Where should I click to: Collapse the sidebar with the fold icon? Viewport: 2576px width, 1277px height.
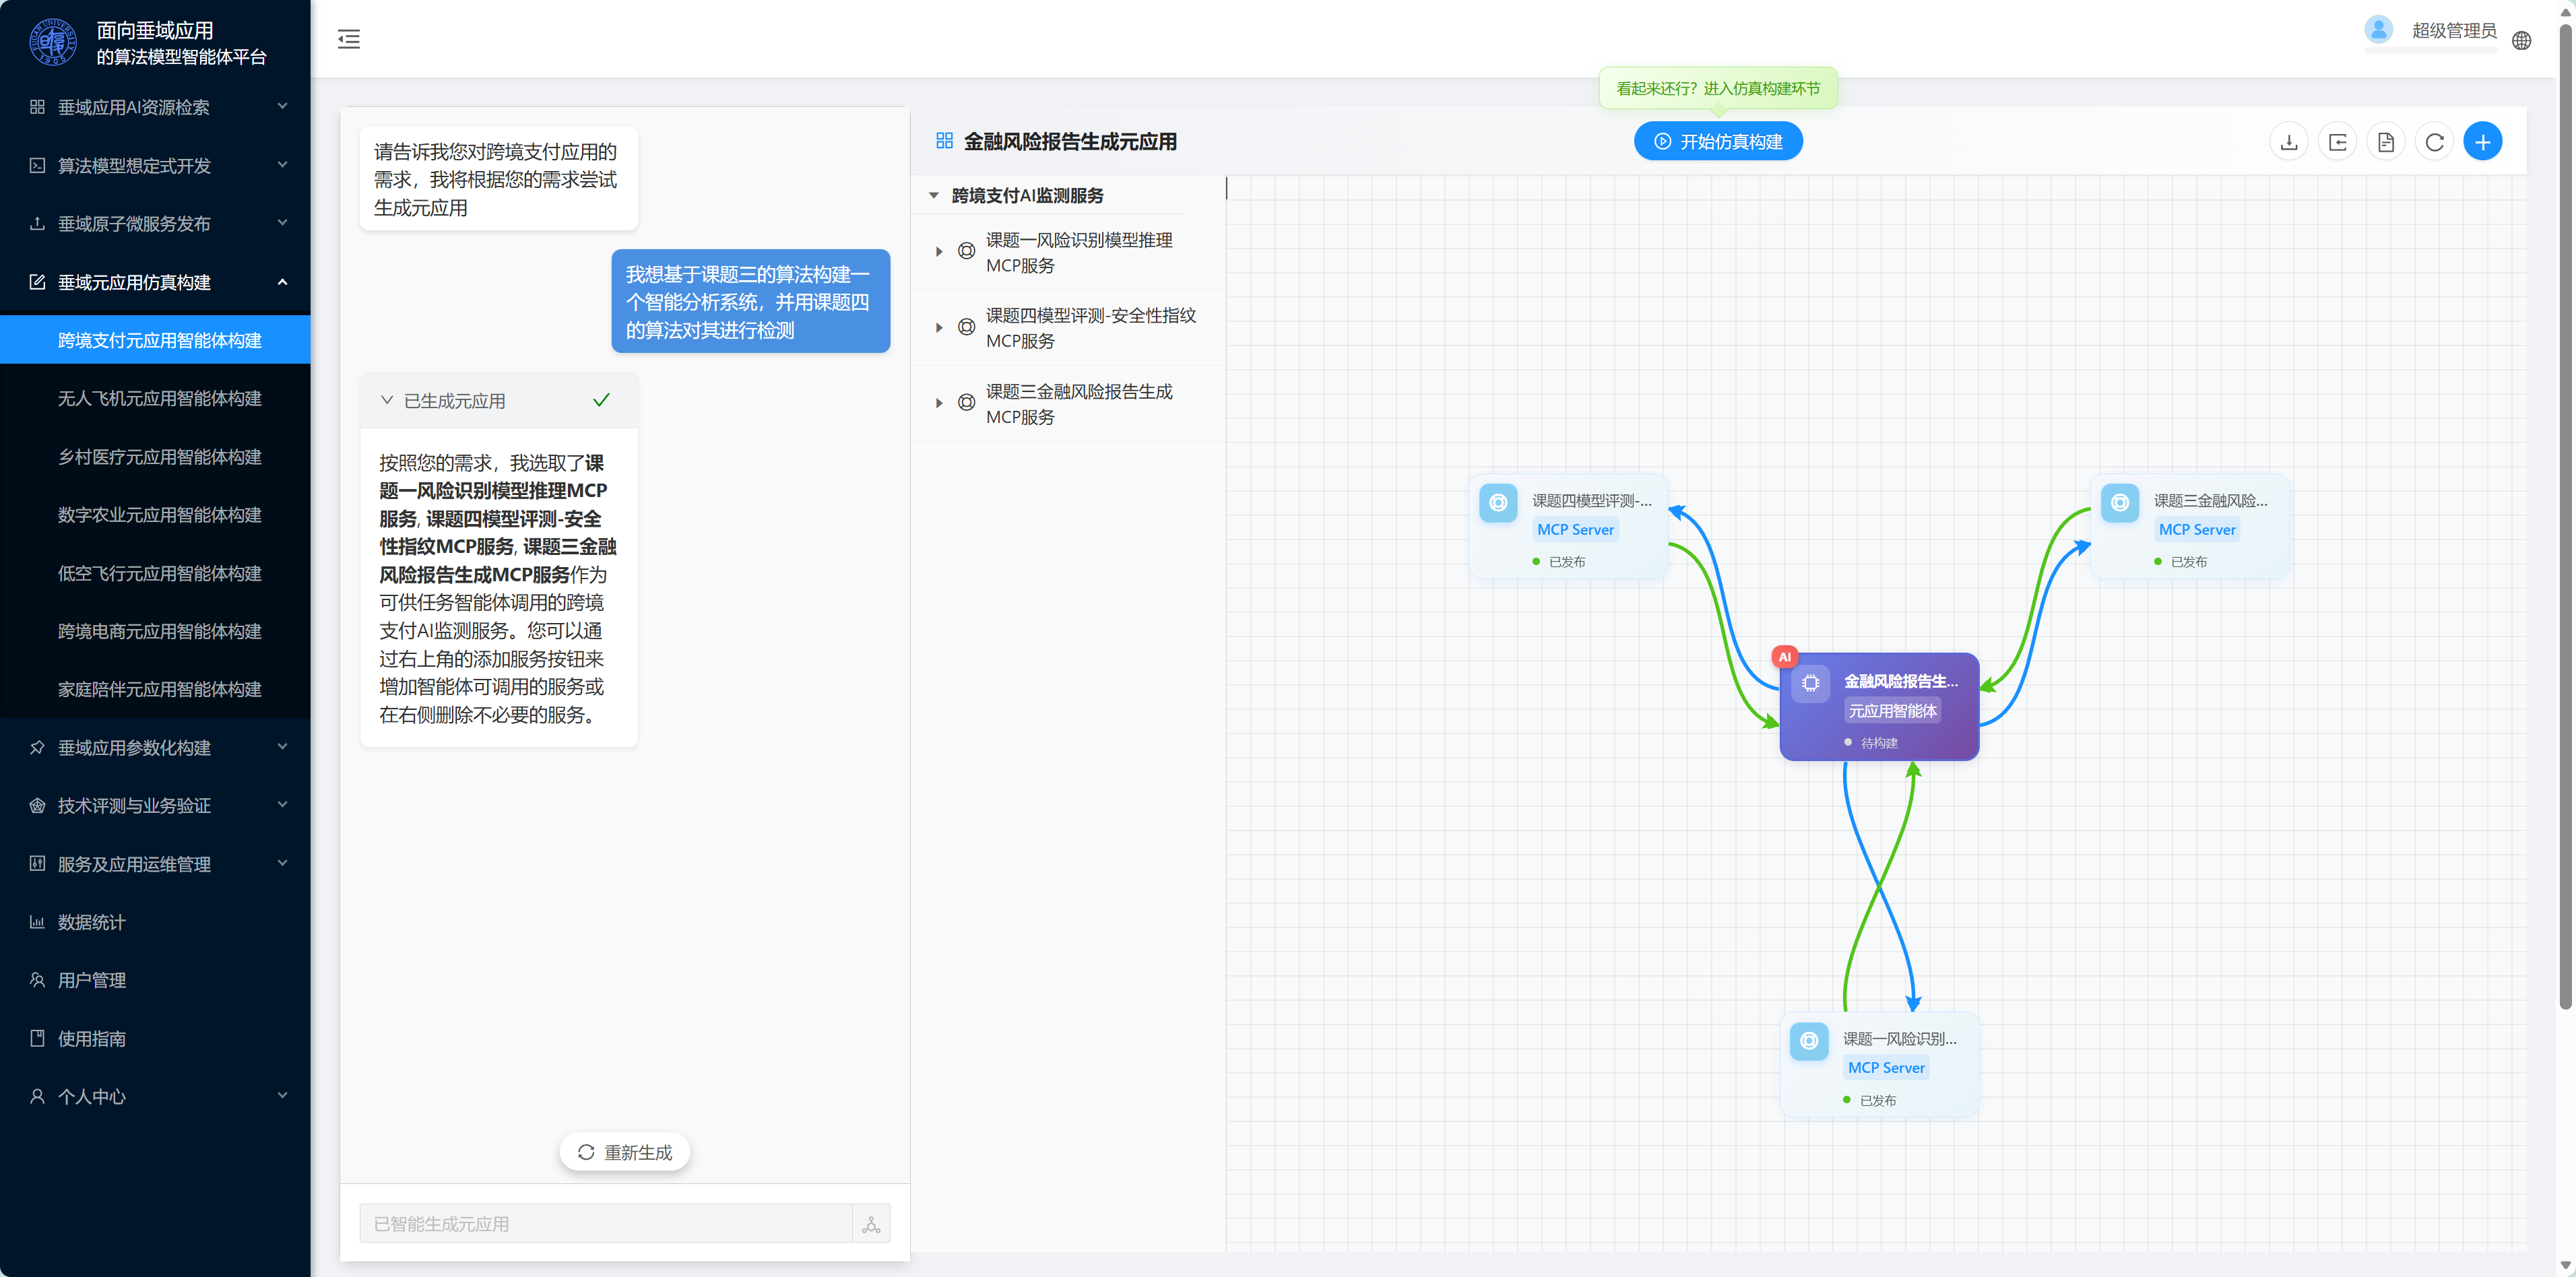(349, 39)
